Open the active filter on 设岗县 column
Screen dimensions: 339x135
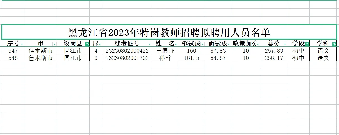tap(87, 44)
